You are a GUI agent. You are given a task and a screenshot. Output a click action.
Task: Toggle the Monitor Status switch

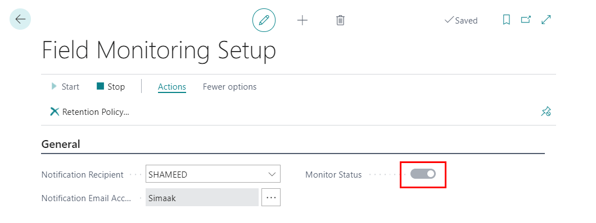(x=423, y=174)
